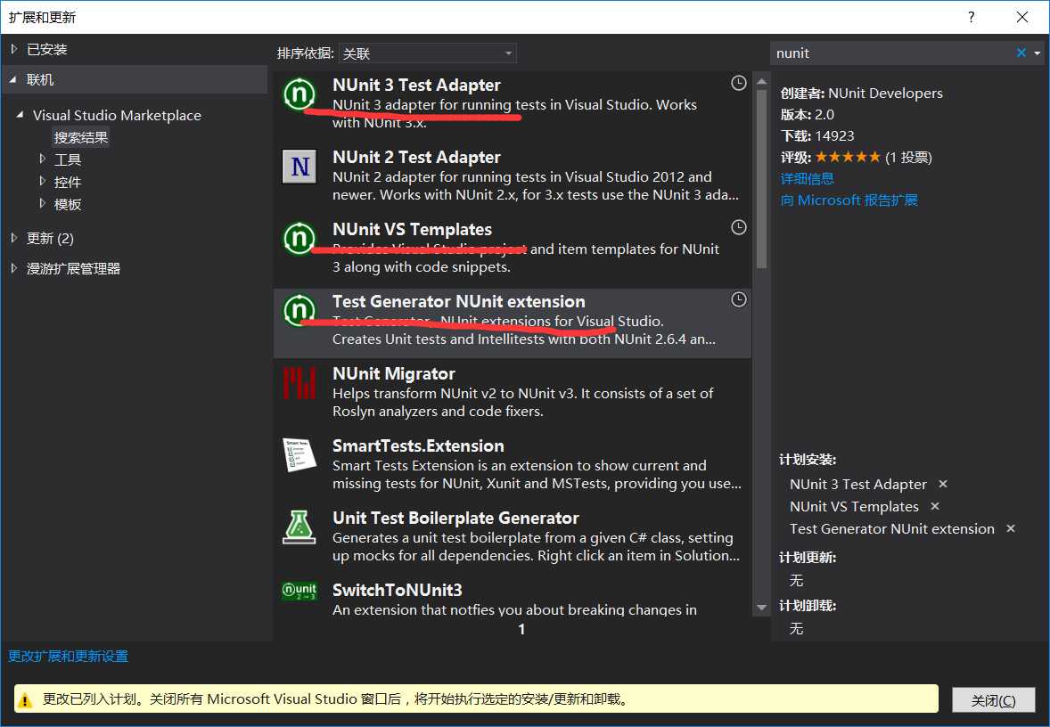The image size is (1050, 727).
Task: Click the scroll down arrow of results list
Action: click(x=761, y=608)
